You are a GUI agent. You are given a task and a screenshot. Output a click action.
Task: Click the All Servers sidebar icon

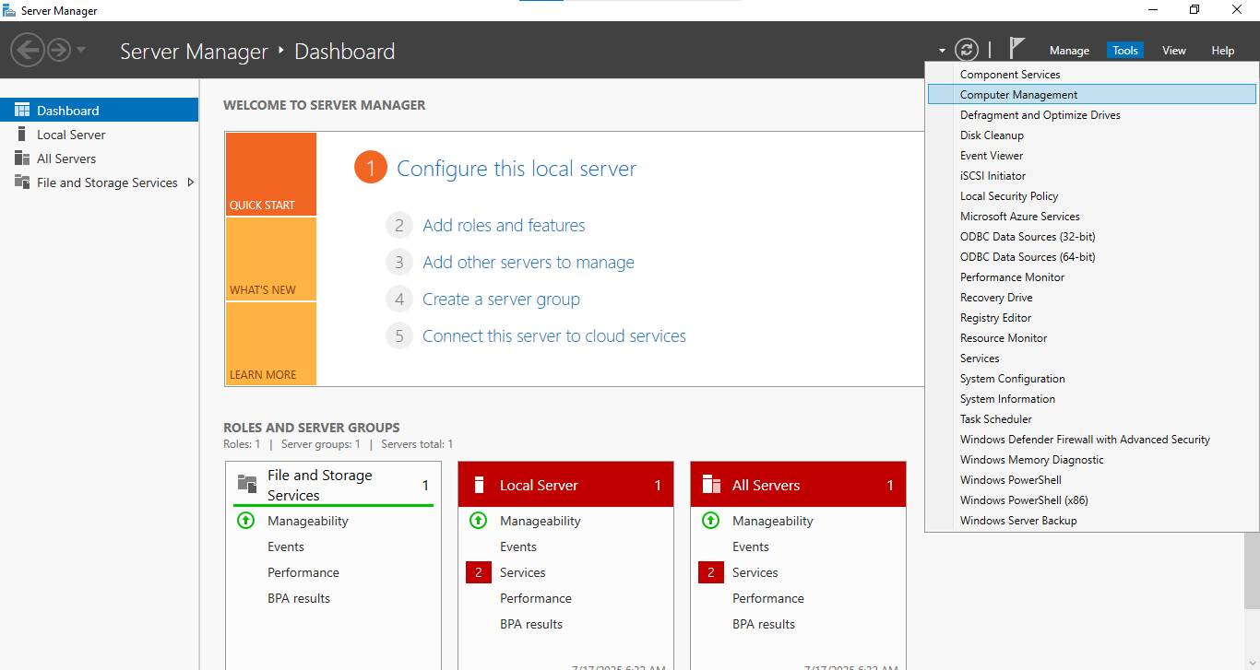tap(22, 158)
